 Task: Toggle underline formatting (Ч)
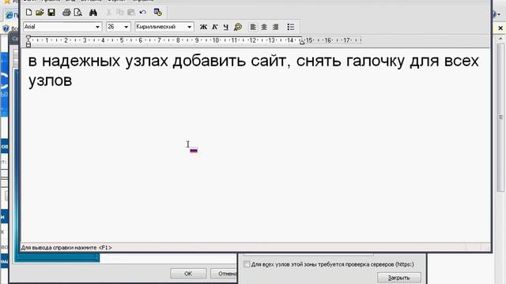point(226,27)
